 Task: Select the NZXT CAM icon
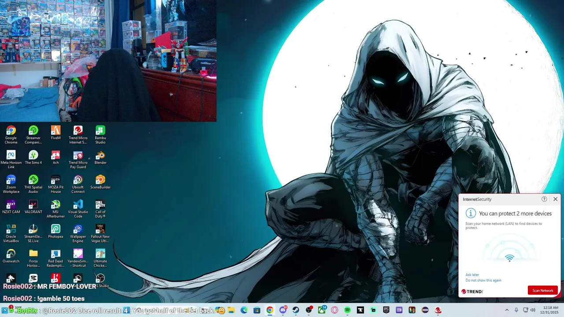click(11, 206)
